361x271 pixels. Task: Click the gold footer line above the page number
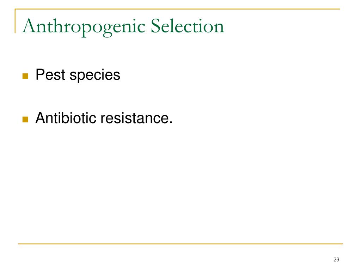pos(180,243)
